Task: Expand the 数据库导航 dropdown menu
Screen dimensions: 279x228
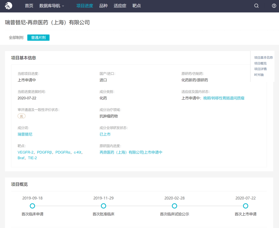Action: tap(51, 6)
